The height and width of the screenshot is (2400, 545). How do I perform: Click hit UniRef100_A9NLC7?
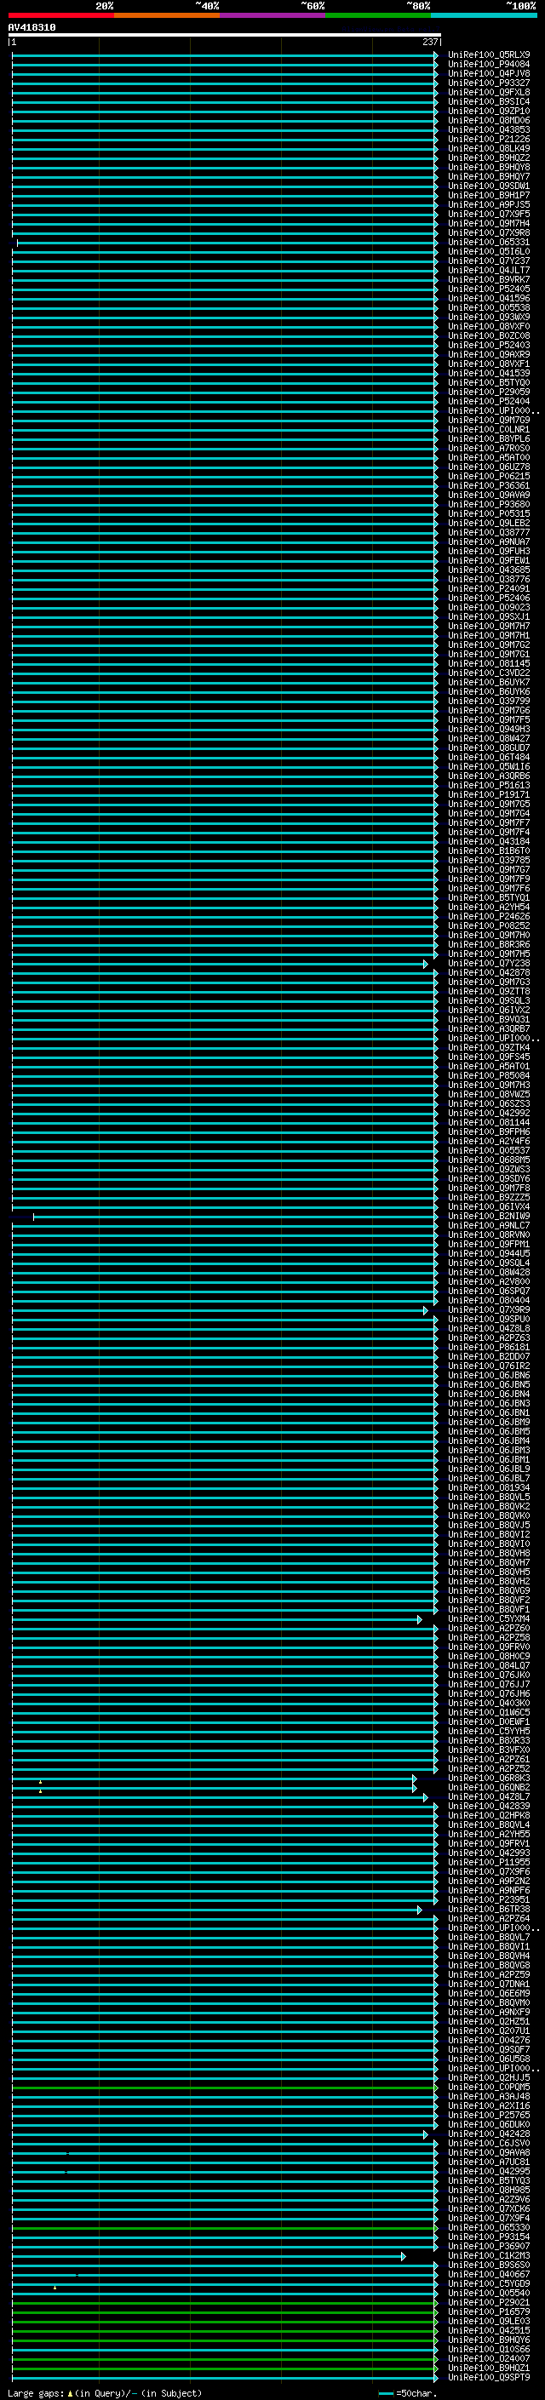point(488,1225)
